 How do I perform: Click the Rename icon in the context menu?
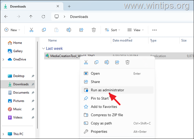point(107,62)
